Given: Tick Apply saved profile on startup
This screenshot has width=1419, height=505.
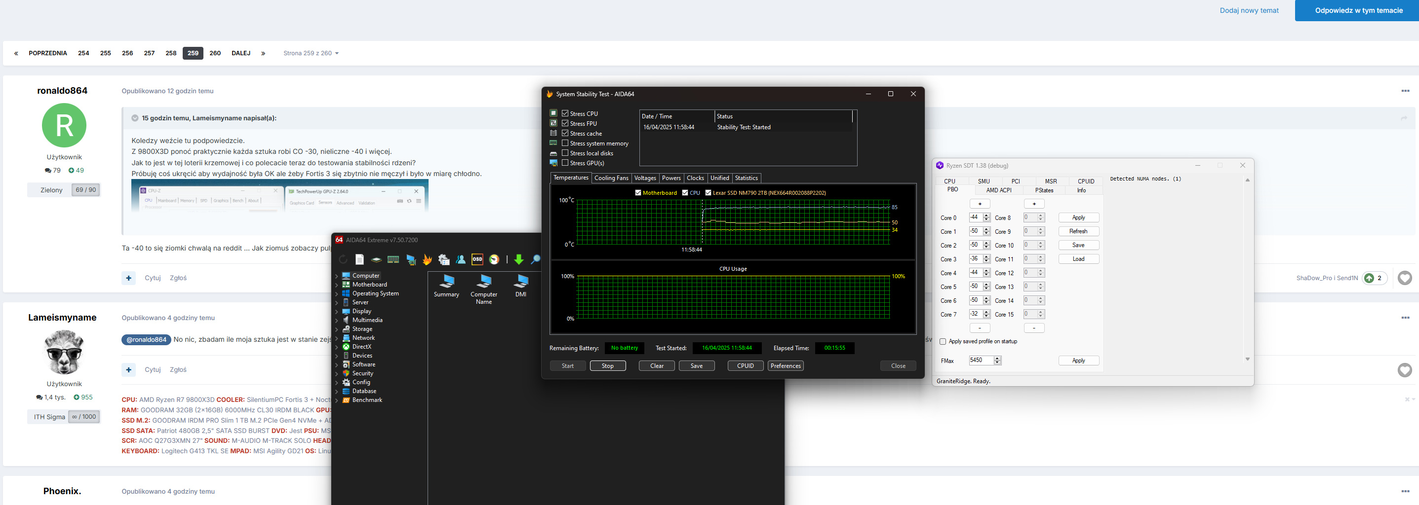Looking at the screenshot, I should [943, 342].
